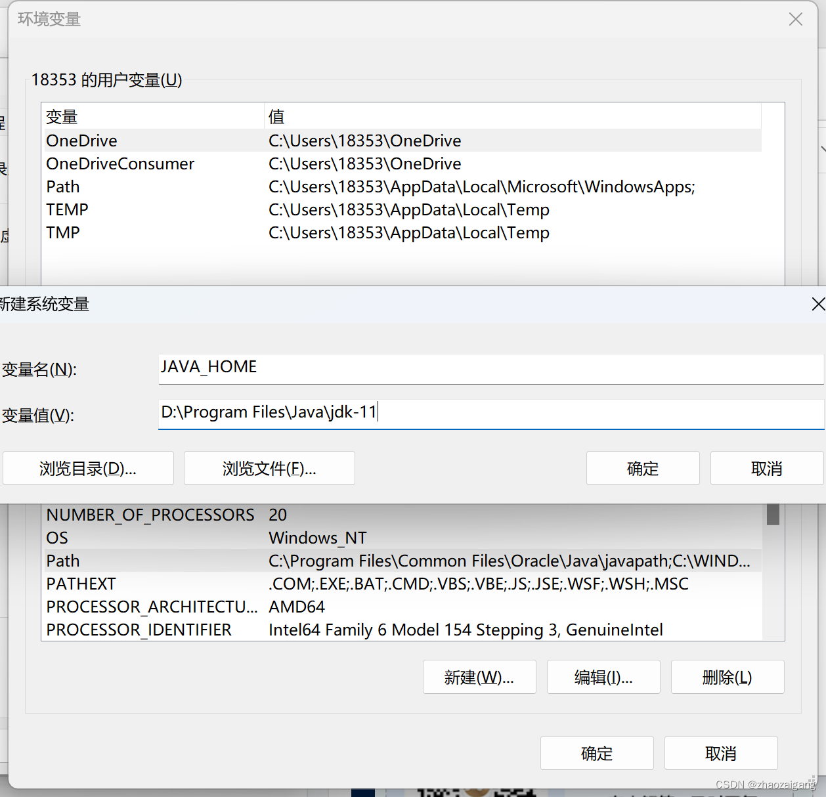This screenshot has height=797, width=826.
Task: Select the OS system variable row
Action: pyautogui.click(x=263, y=538)
